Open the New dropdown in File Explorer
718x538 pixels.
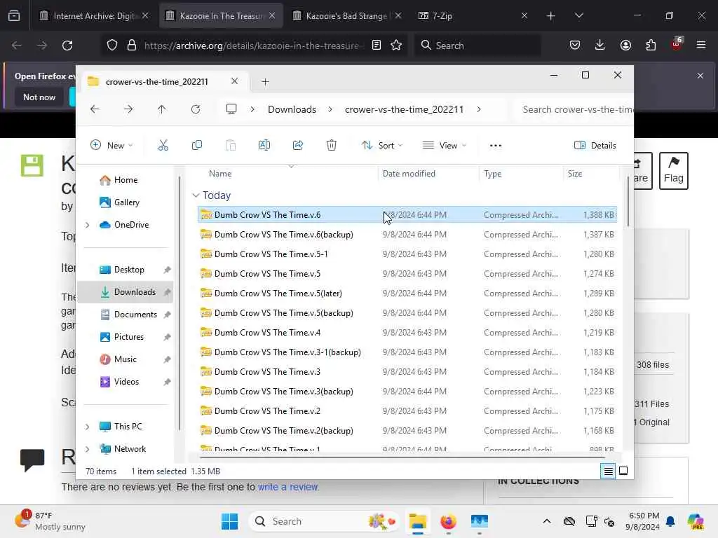pos(111,146)
